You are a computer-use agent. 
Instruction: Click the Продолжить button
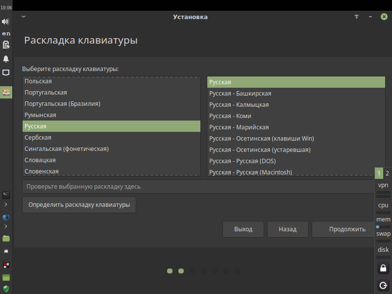click(x=347, y=229)
